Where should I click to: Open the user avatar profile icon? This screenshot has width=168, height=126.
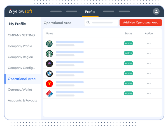pos(156,11)
